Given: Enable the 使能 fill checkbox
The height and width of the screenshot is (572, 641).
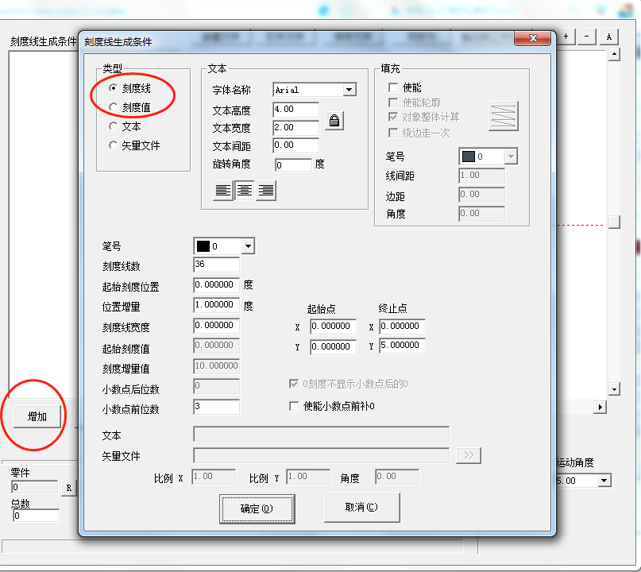Looking at the screenshot, I should 393,87.
